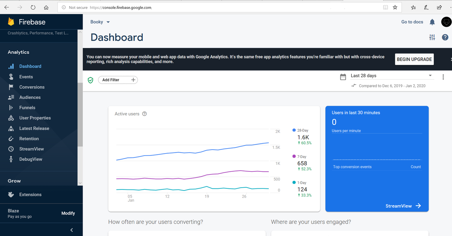452x236 pixels.
Task: Click the StreamView clock icon
Action: click(11, 149)
